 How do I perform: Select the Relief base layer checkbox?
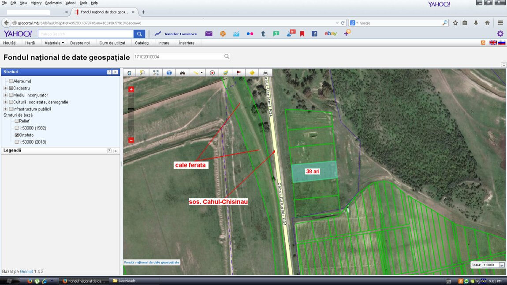tap(17, 121)
